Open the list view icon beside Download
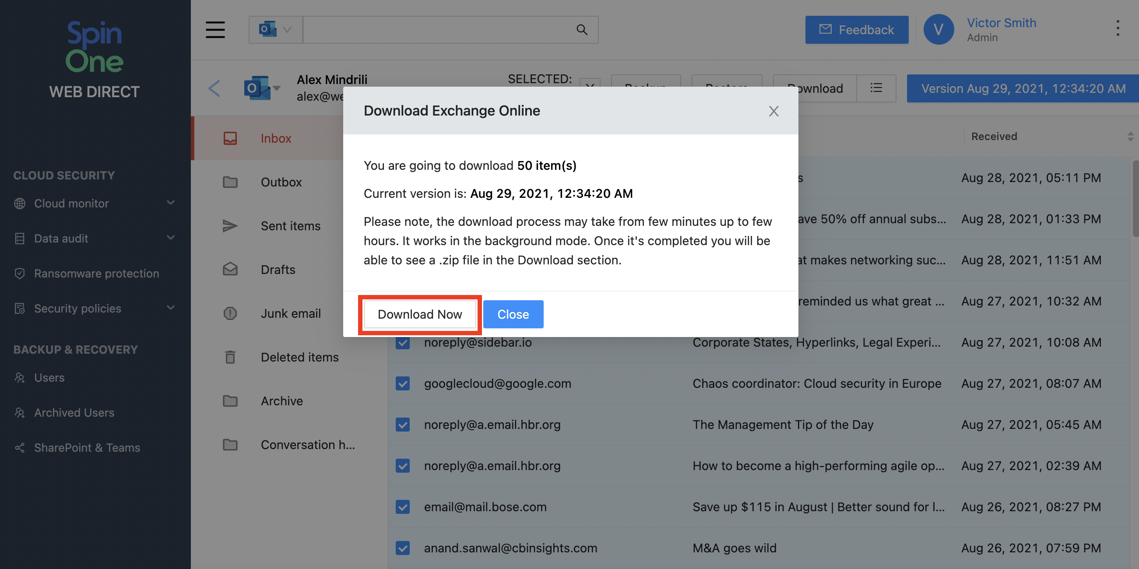This screenshot has width=1139, height=569. 876,88
